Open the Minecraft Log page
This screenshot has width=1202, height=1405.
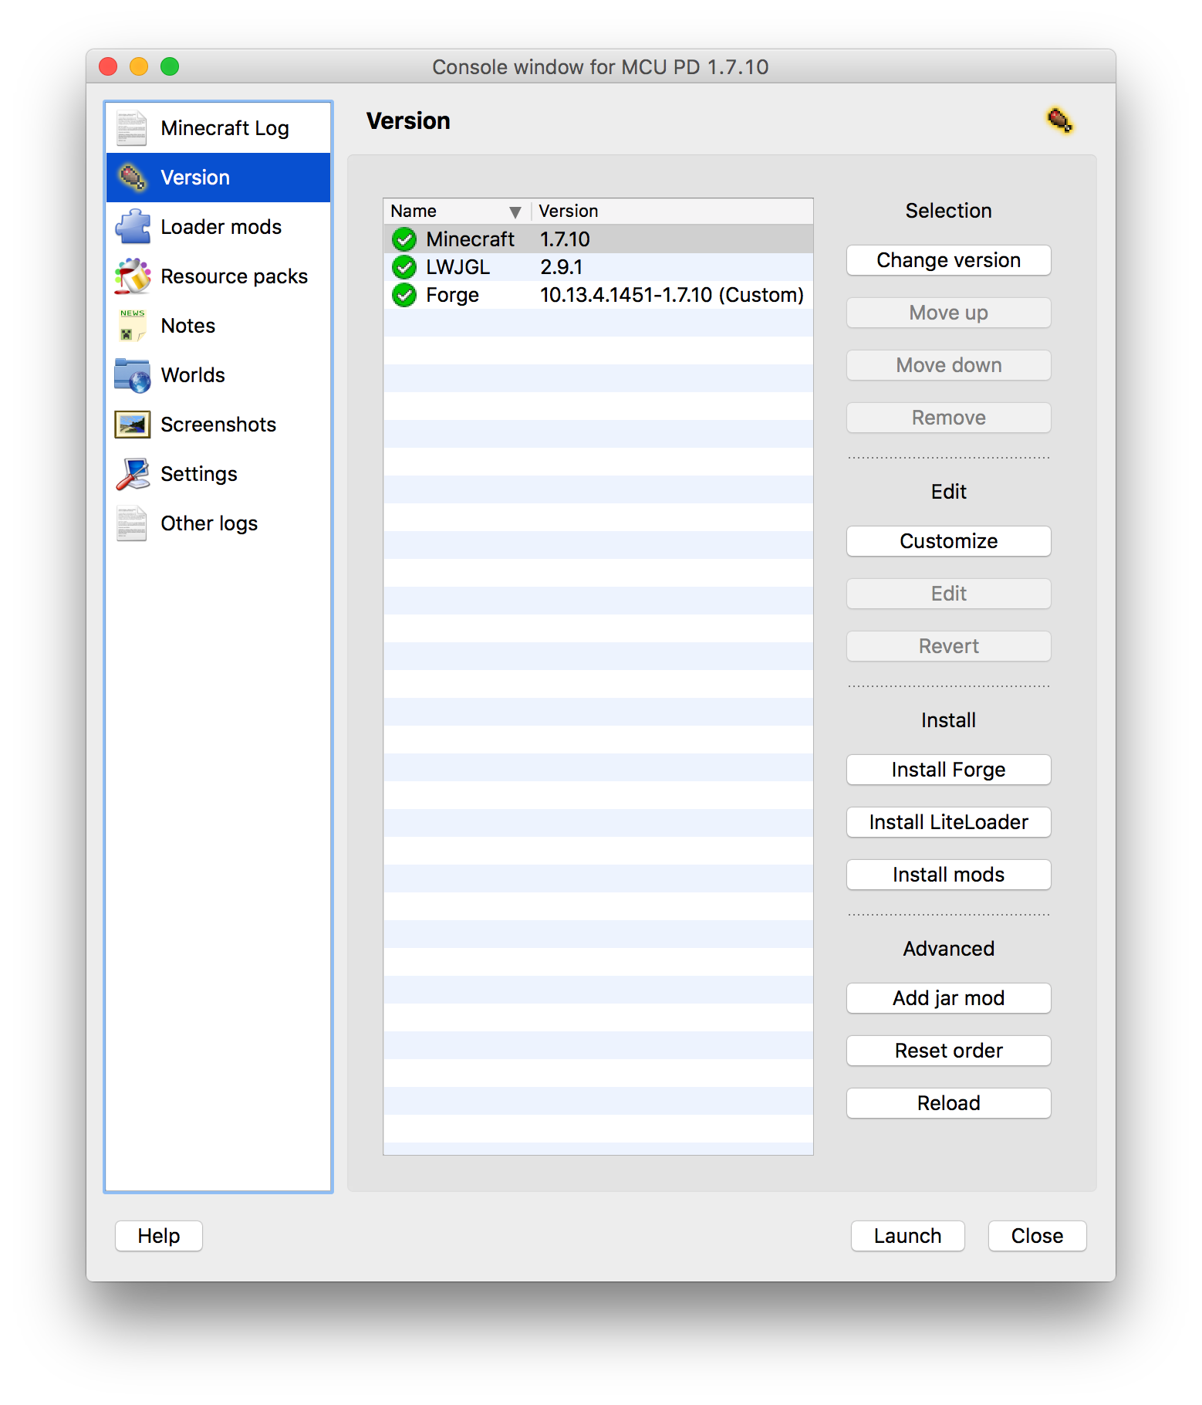225,128
